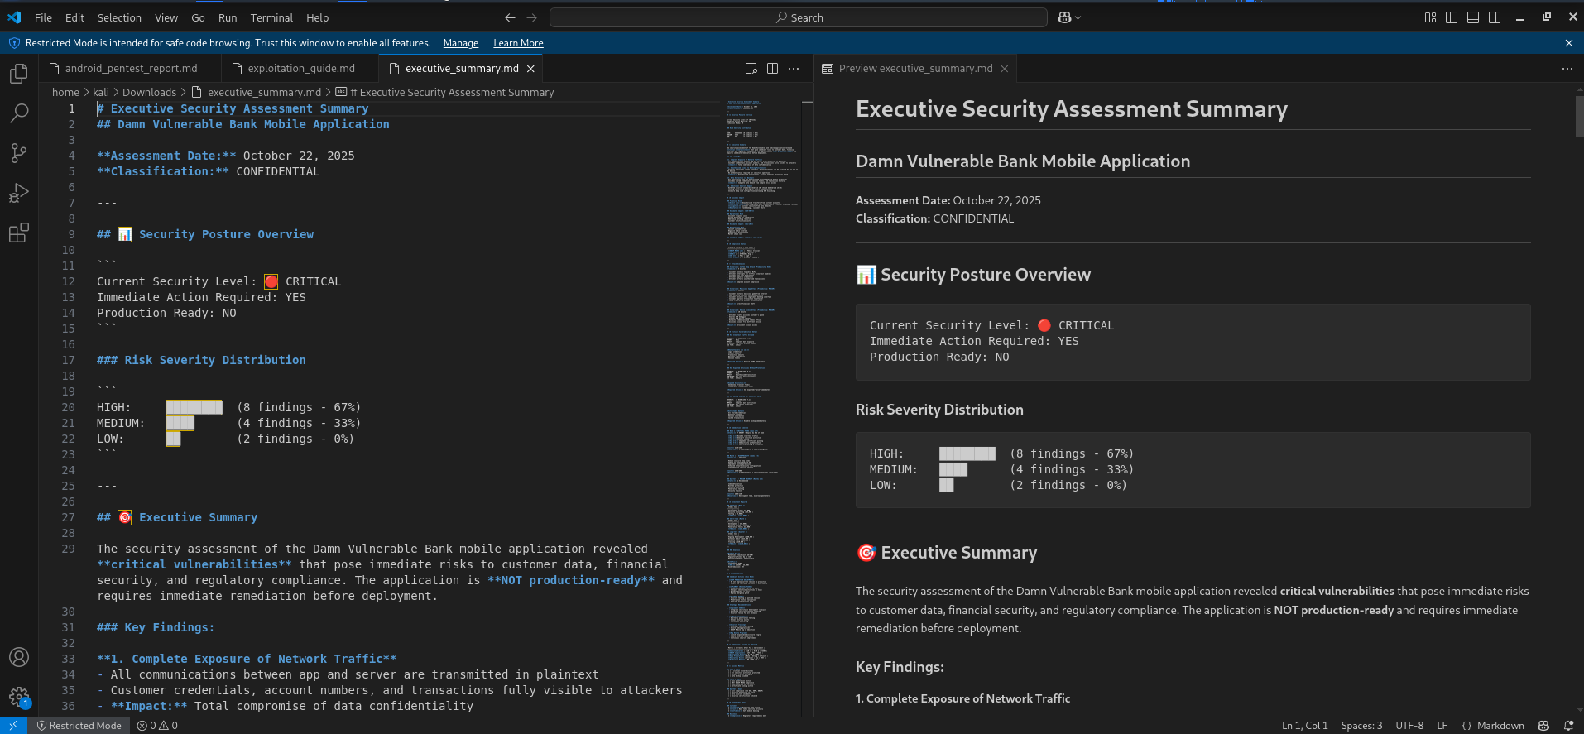Click the preview pane vertical scrollbar
1584x734 pixels.
click(x=1579, y=116)
